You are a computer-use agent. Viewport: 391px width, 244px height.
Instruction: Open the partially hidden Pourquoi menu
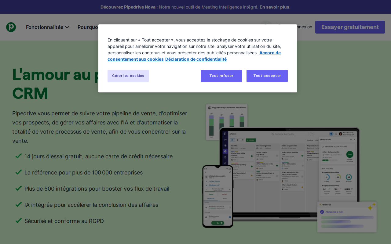click(88, 27)
